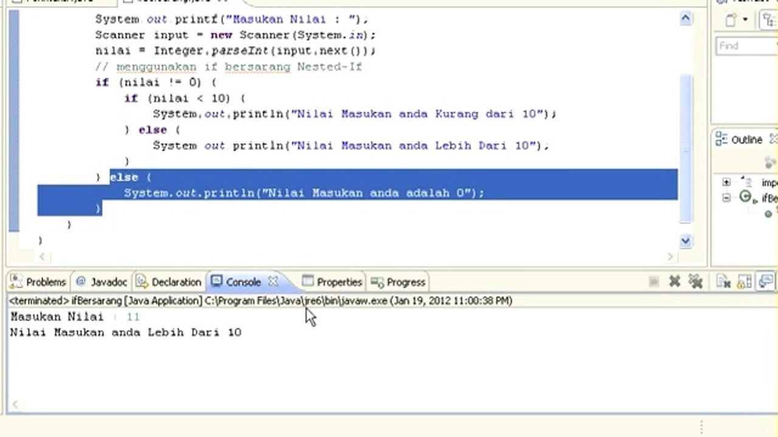This screenshot has width=778, height=437.
Task: Close the Outline view
Action: click(773, 140)
